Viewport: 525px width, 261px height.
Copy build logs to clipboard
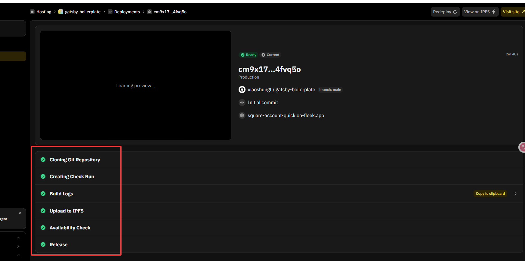point(490,194)
